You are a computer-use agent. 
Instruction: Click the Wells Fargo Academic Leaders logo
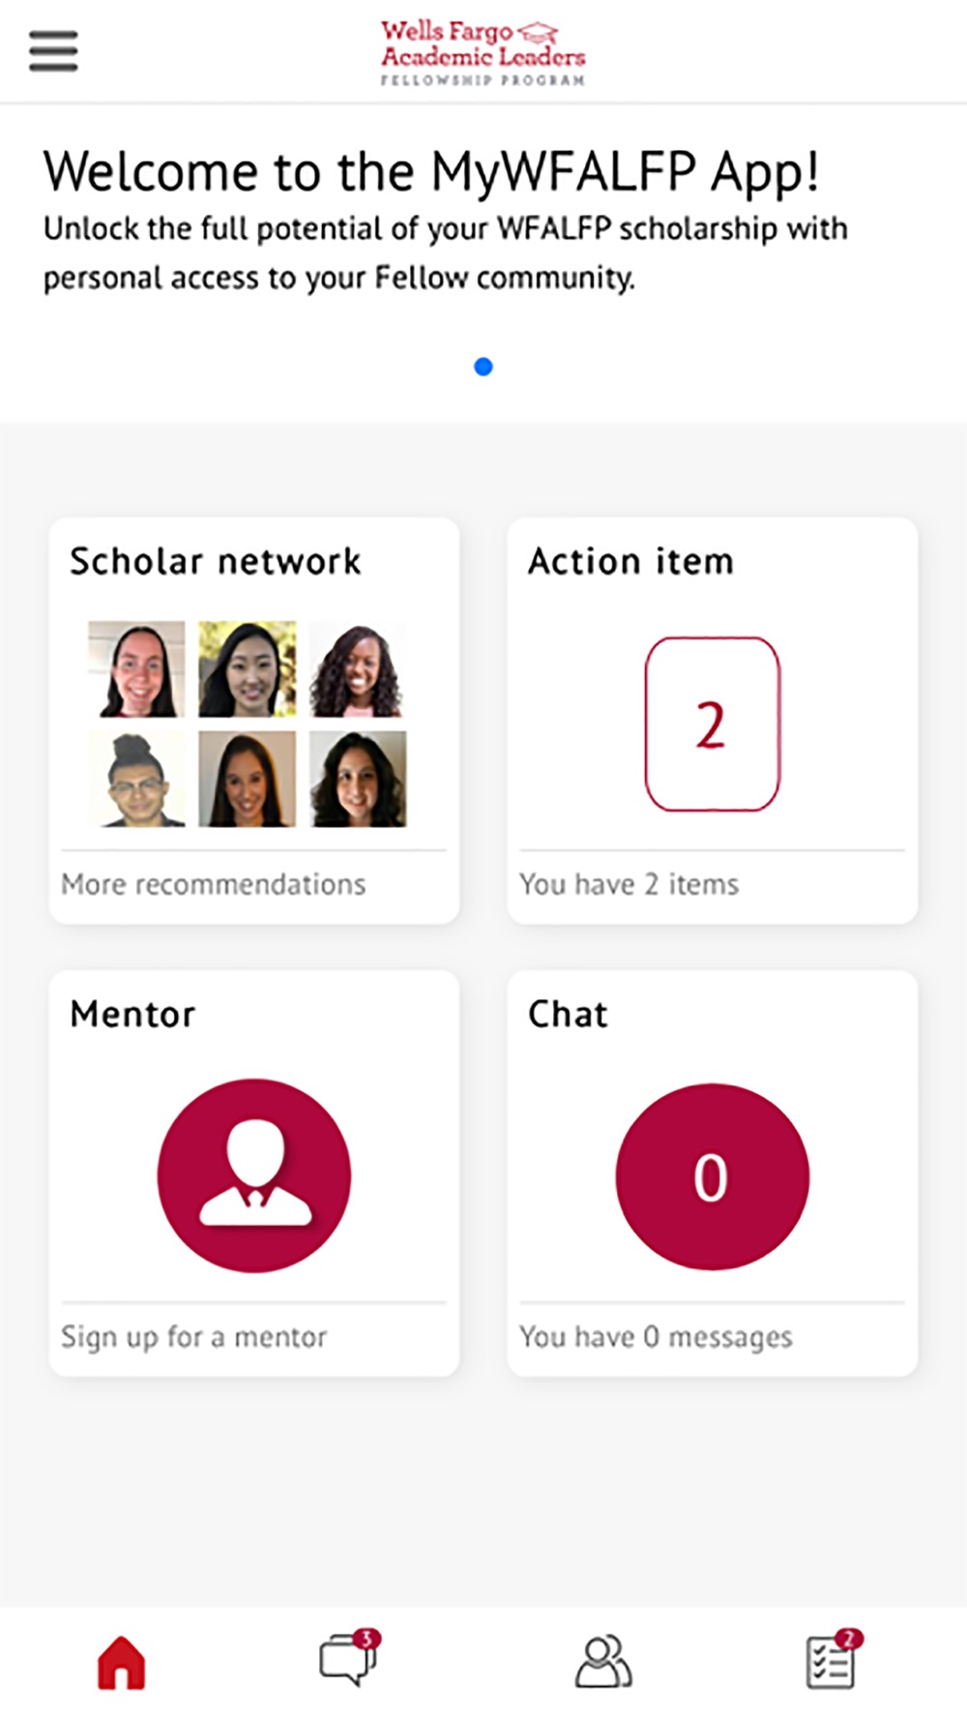tap(483, 53)
